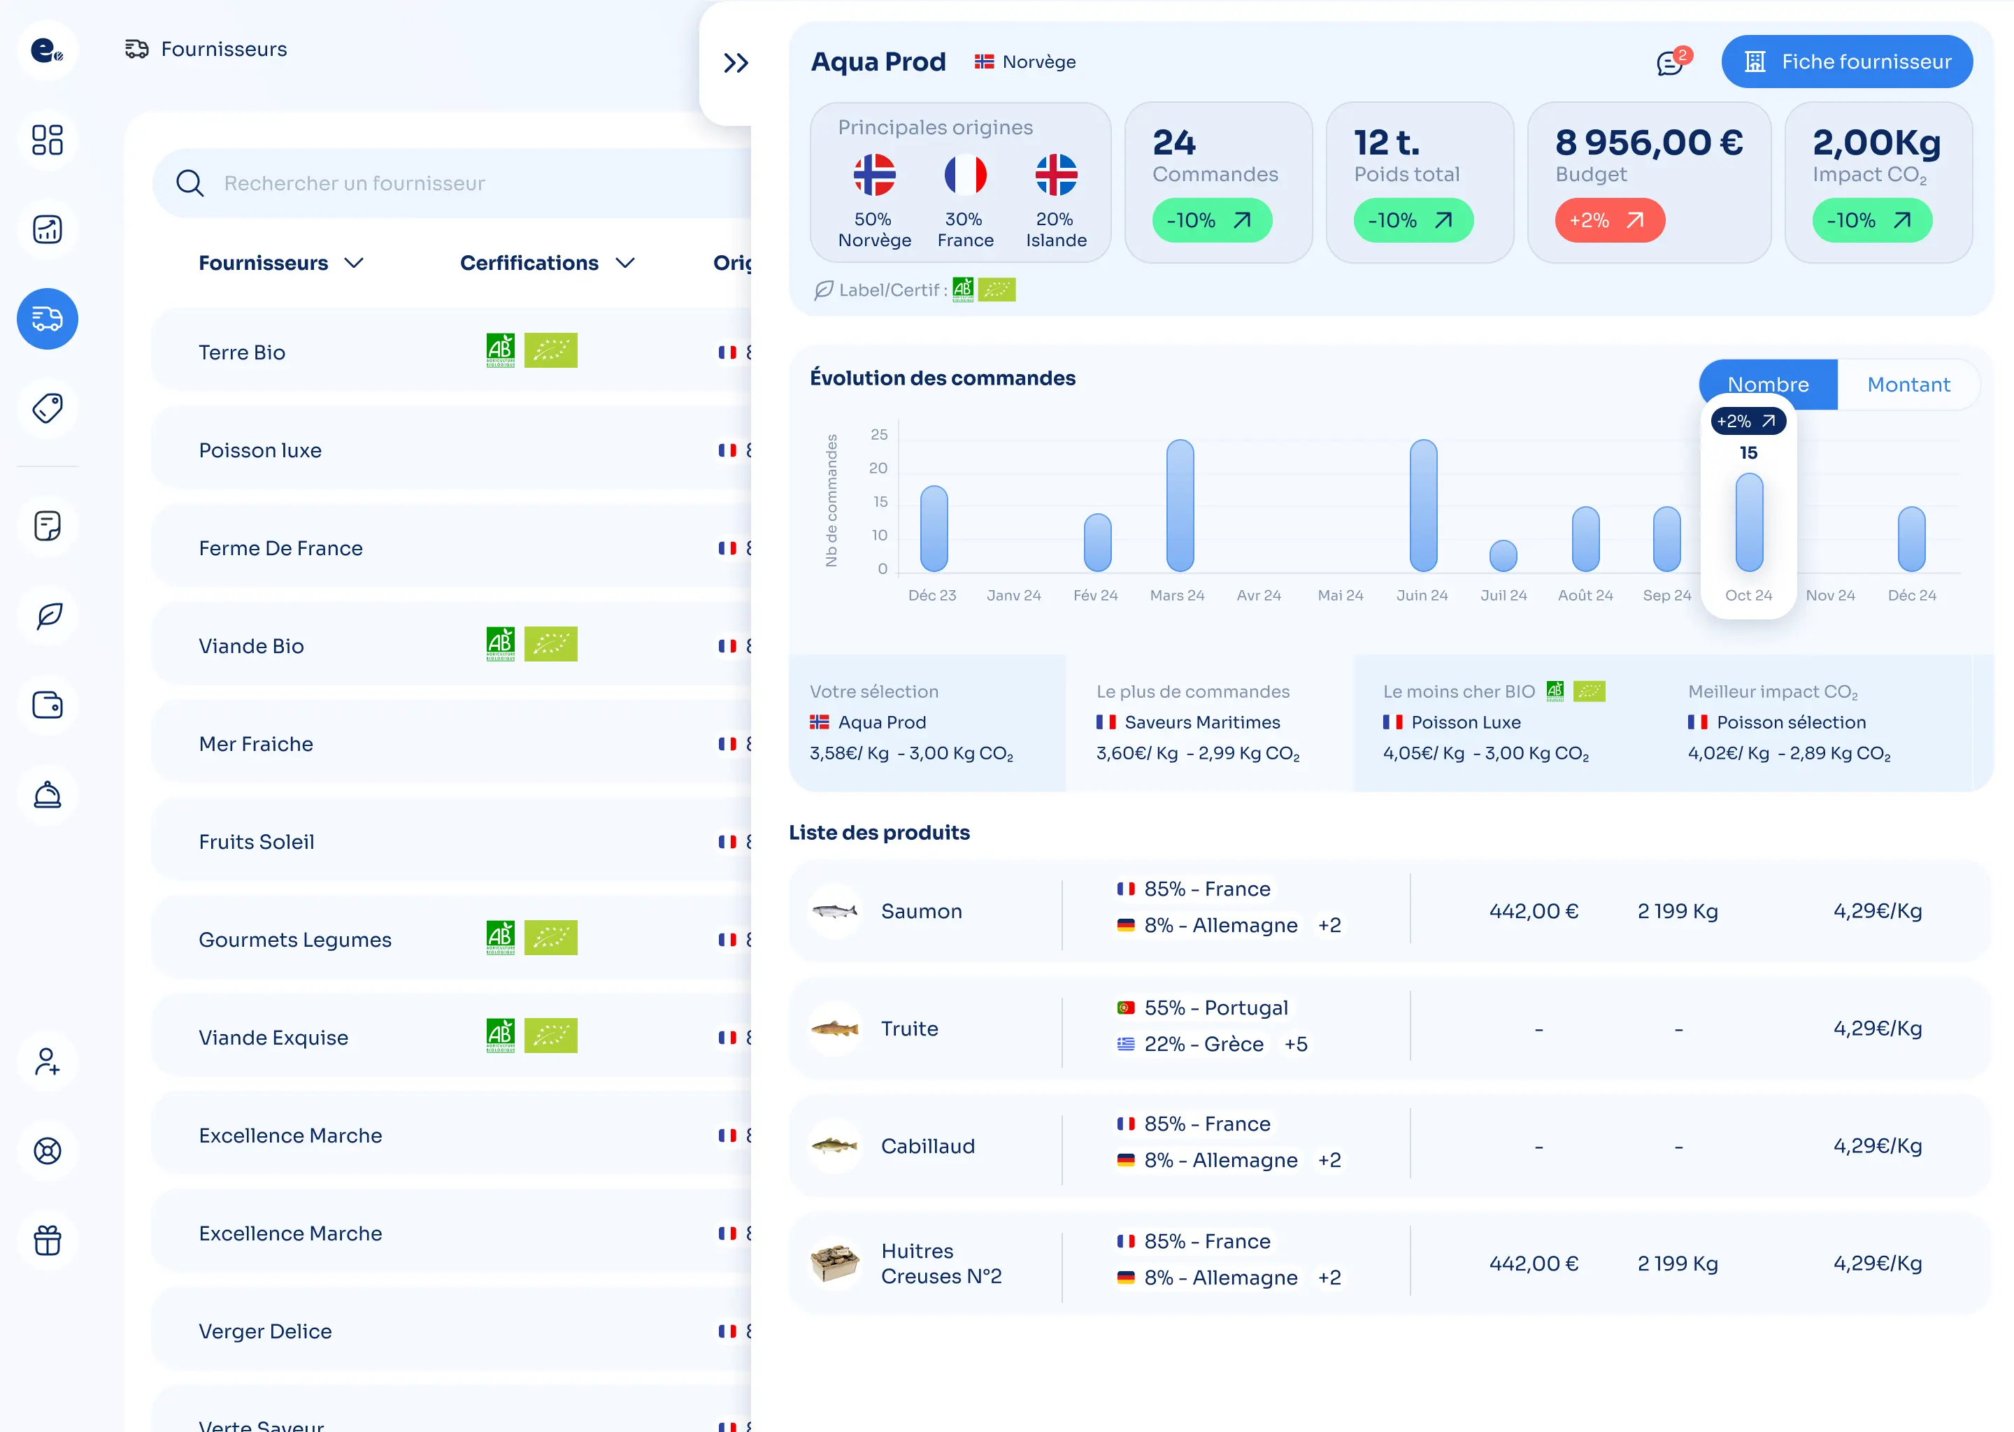Select the Mars 24 bar in the chart
The width and height of the screenshot is (2014, 1432).
point(1179,506)
